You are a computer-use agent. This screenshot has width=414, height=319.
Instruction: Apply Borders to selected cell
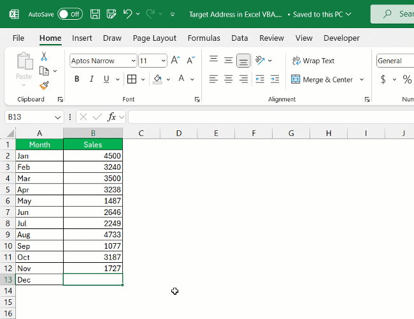[132, 79]
